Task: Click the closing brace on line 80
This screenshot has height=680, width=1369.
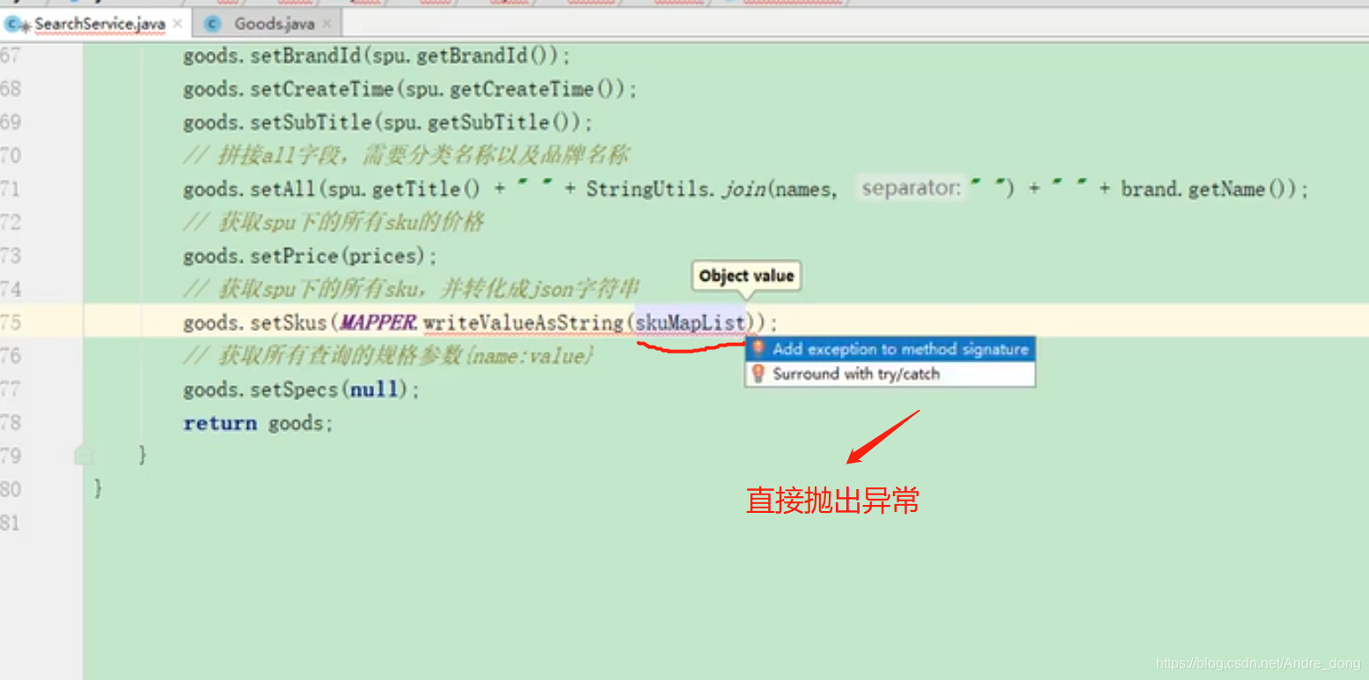Action: click(x=98, y=488)
